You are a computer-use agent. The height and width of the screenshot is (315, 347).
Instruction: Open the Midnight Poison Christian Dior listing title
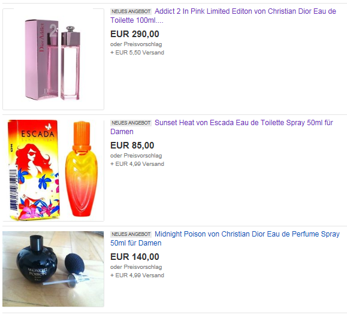[x=225, y=238]
